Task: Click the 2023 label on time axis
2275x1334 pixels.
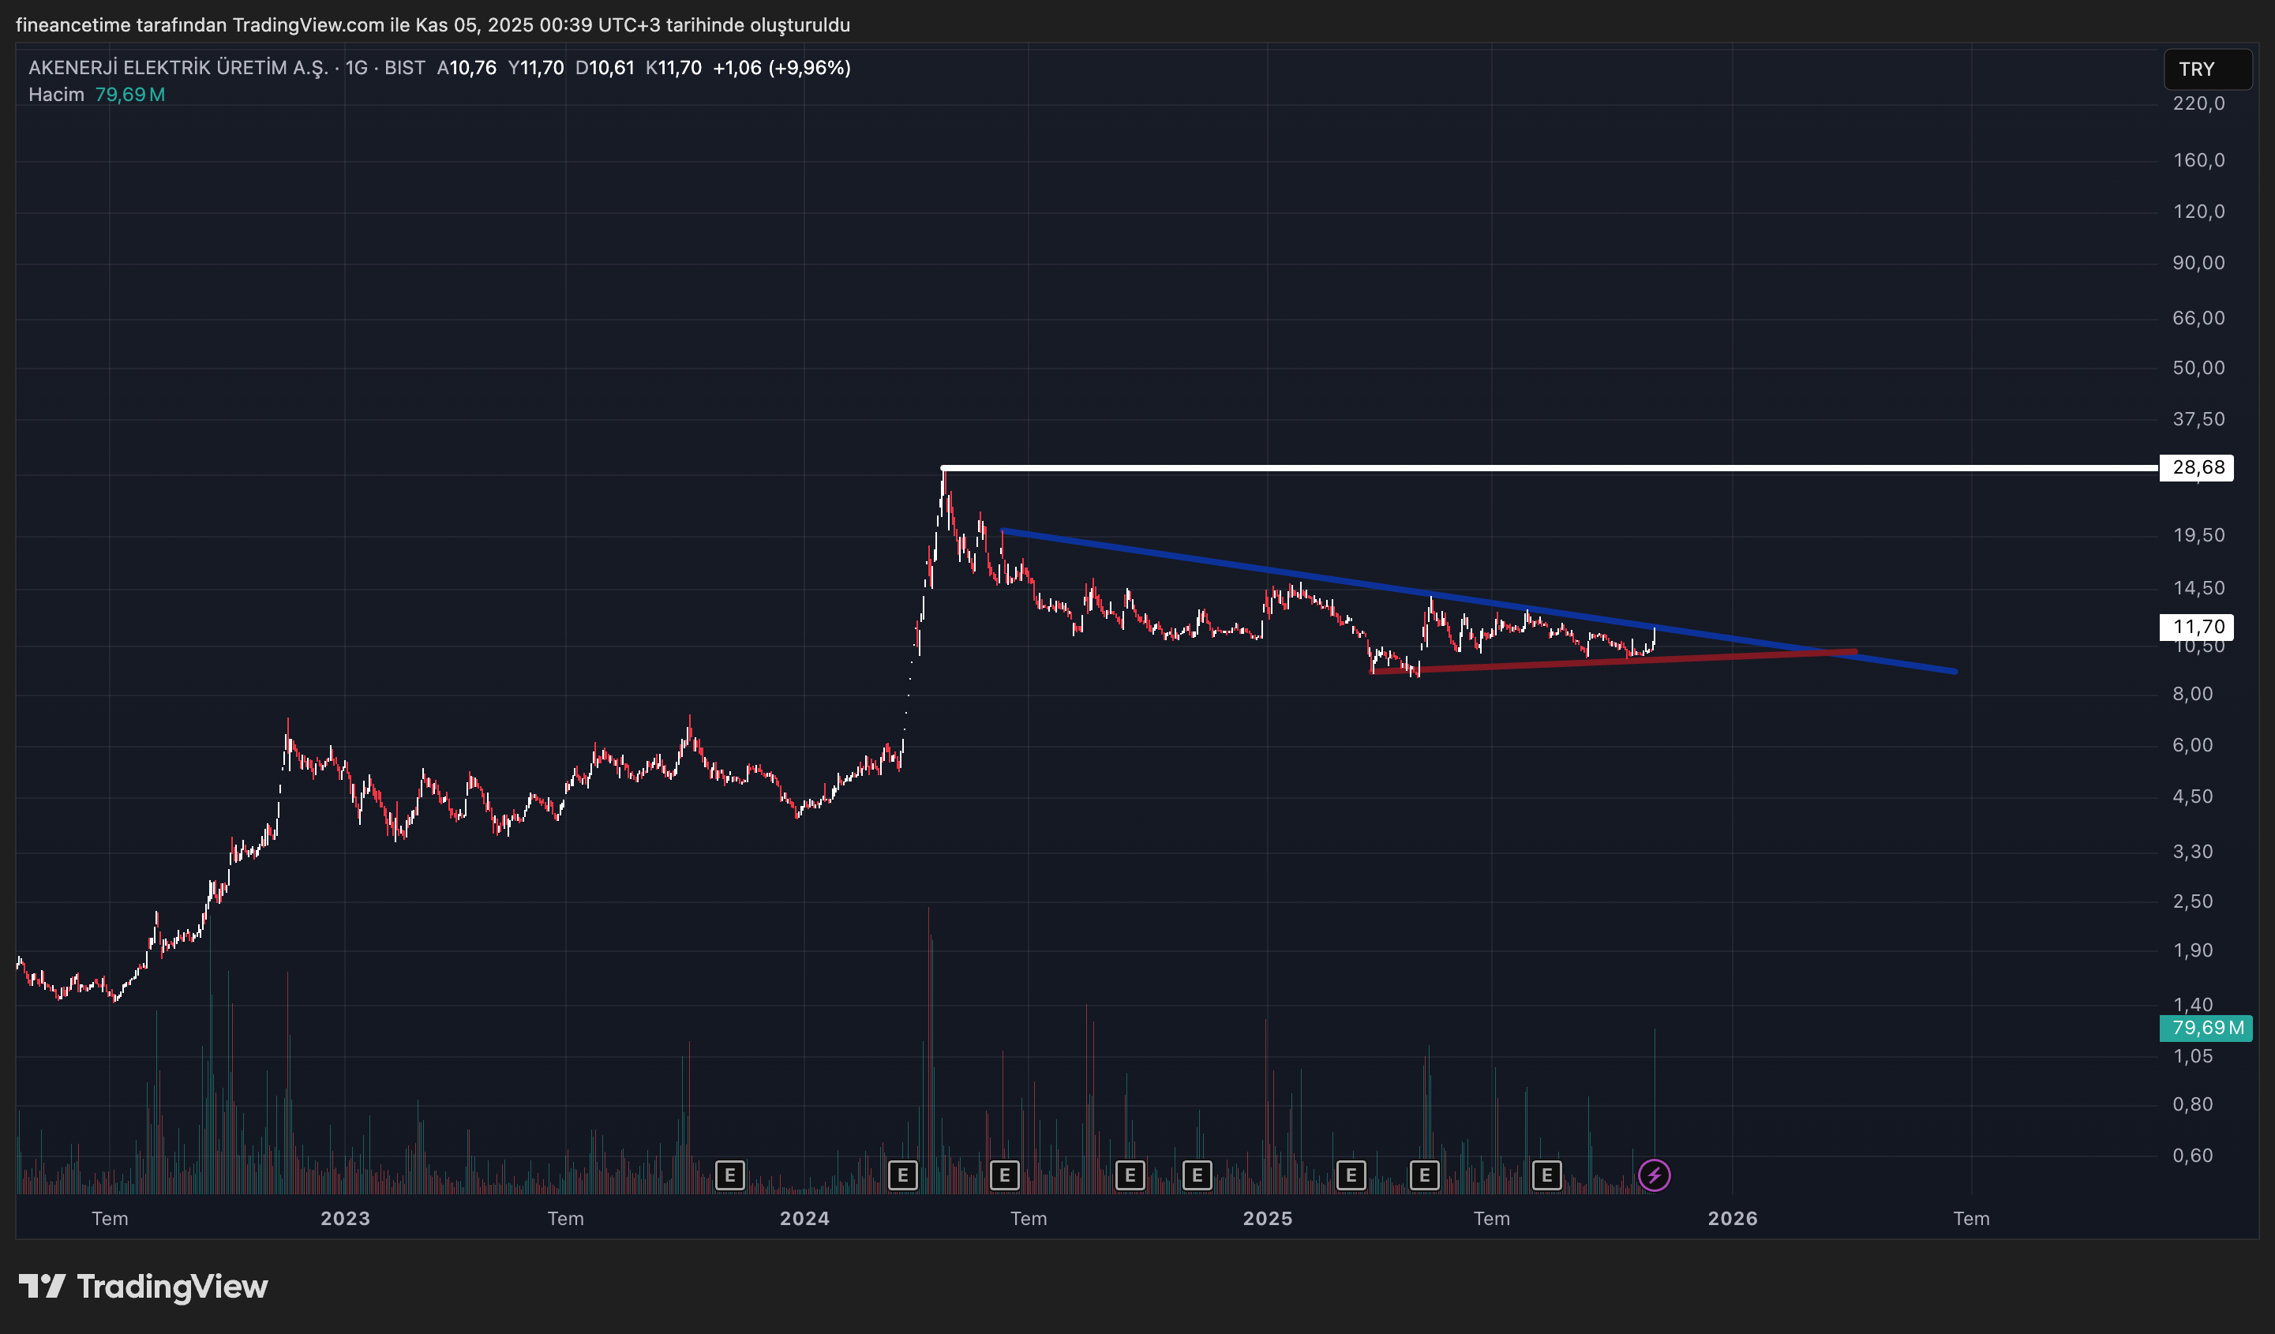Action: coord(345,1219)
